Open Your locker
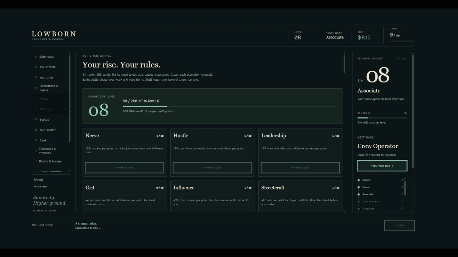The width and height of the screenshot is (458, 257). click(x=50, y=130)
